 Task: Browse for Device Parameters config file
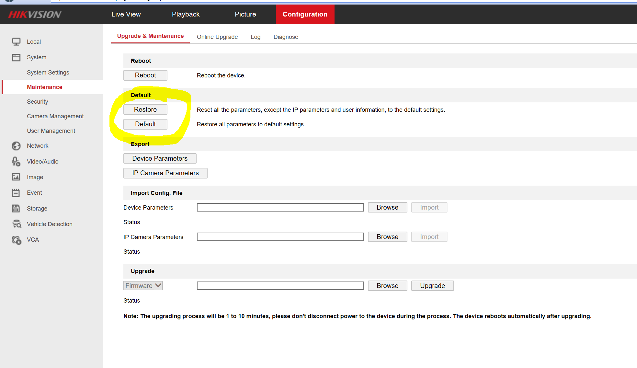pos(387,207)
